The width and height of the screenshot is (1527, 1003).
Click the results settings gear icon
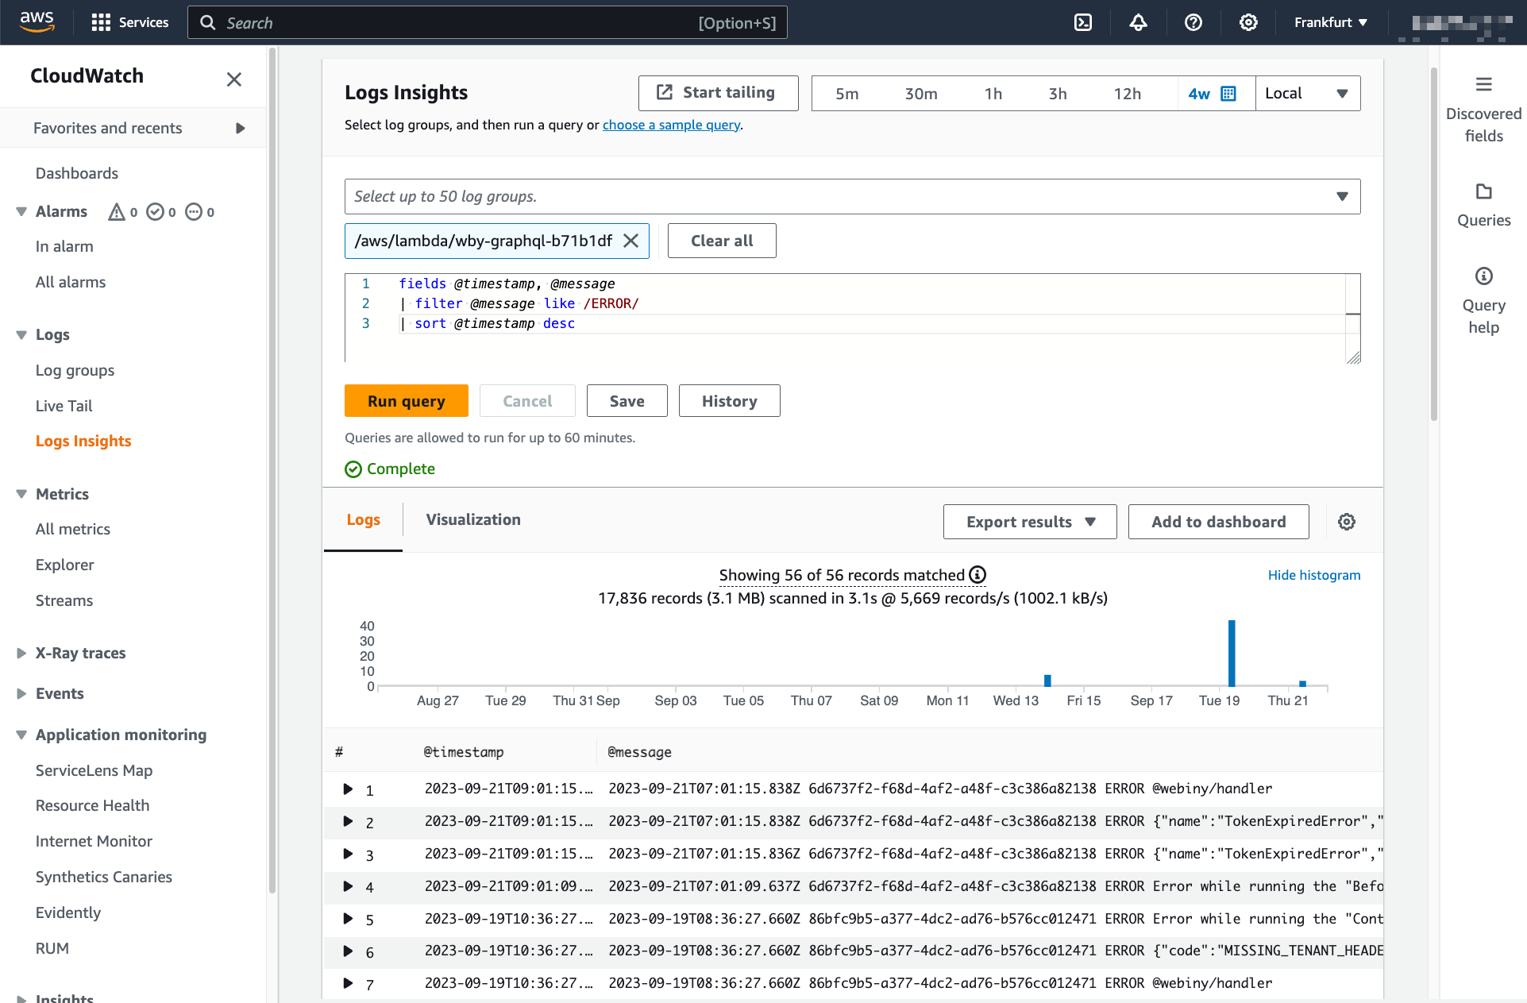tap(1346, 522)
